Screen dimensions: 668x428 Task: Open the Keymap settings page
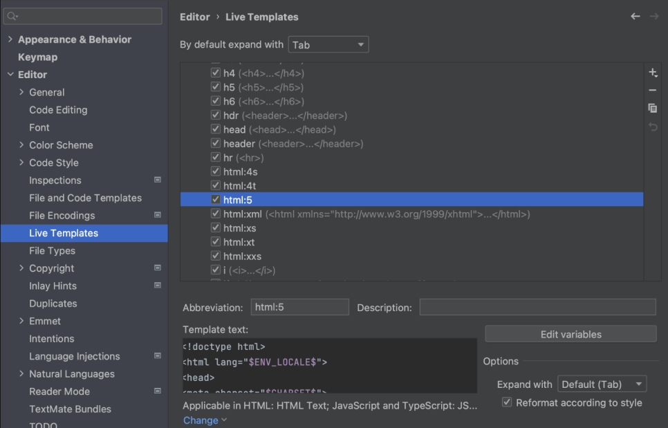pos(38,57)
